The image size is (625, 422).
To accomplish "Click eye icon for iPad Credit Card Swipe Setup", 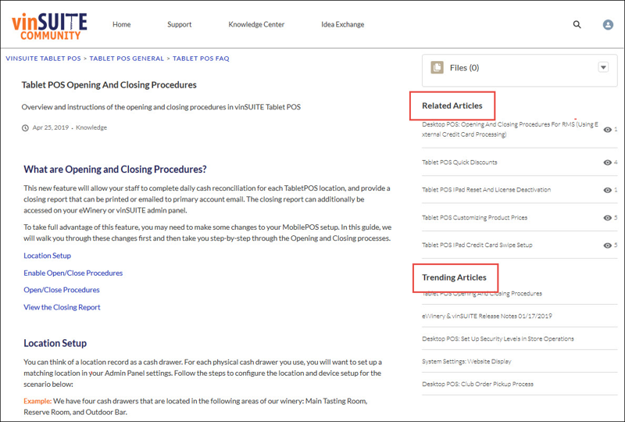I will click(607, 245).
